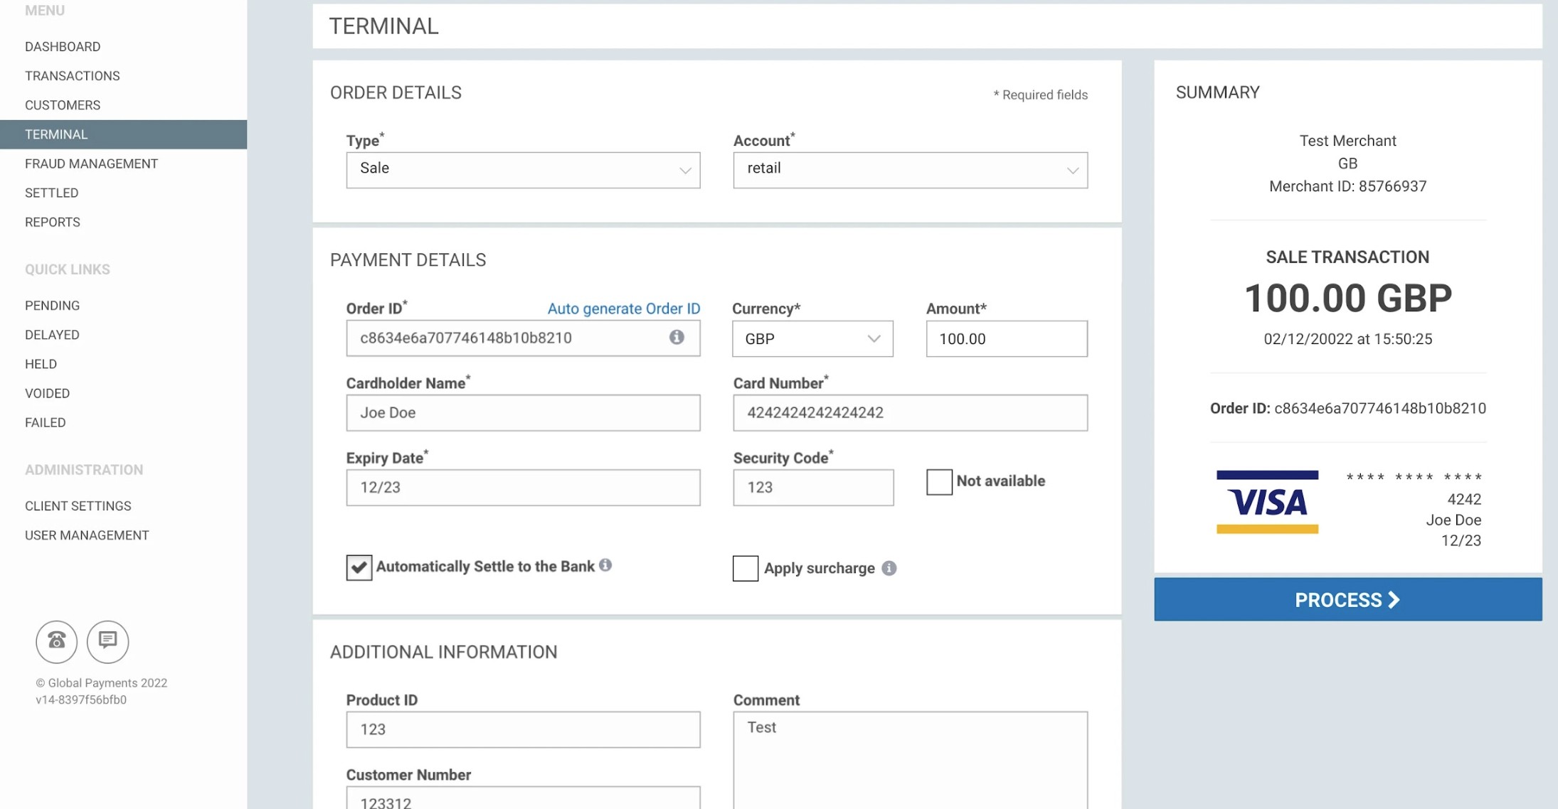Uncheck Automatically Settle to the Bank
Screen dimensions: 1558x809
tap(359, 567)
